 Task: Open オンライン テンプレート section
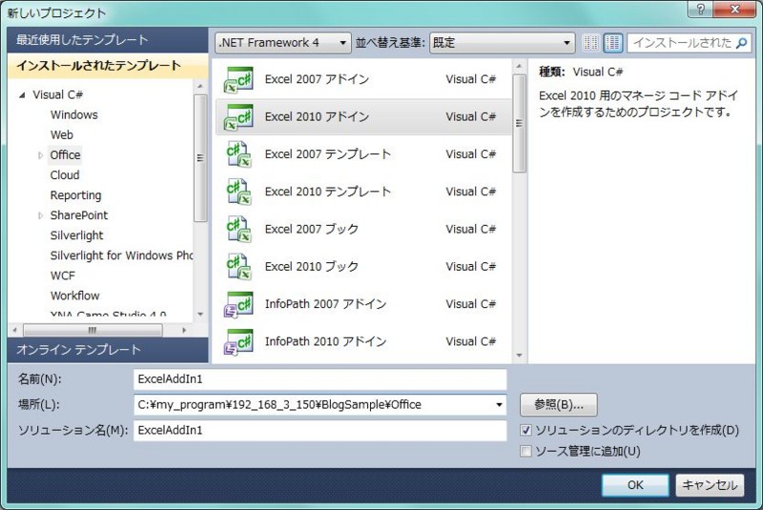(x=108, y=350)
